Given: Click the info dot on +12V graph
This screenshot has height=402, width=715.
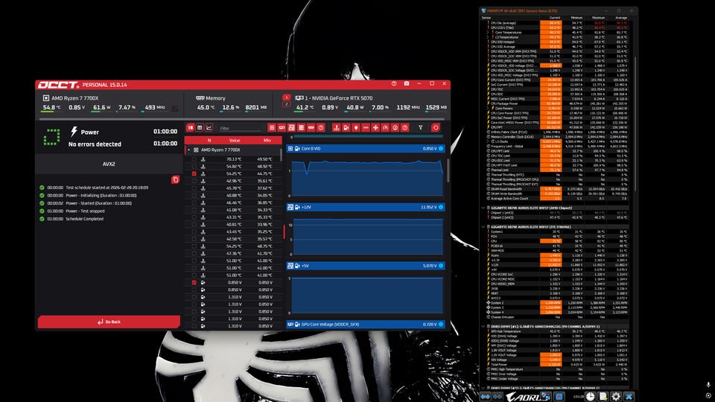Looking at the screenshot, I should click(441, 207).
